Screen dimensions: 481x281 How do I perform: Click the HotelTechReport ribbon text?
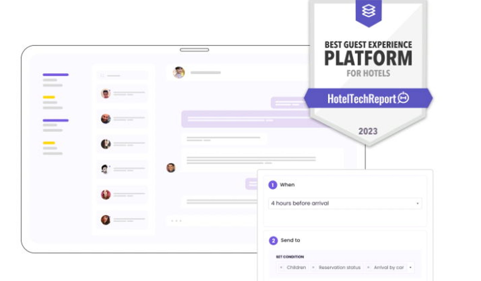tap(362, 99)
